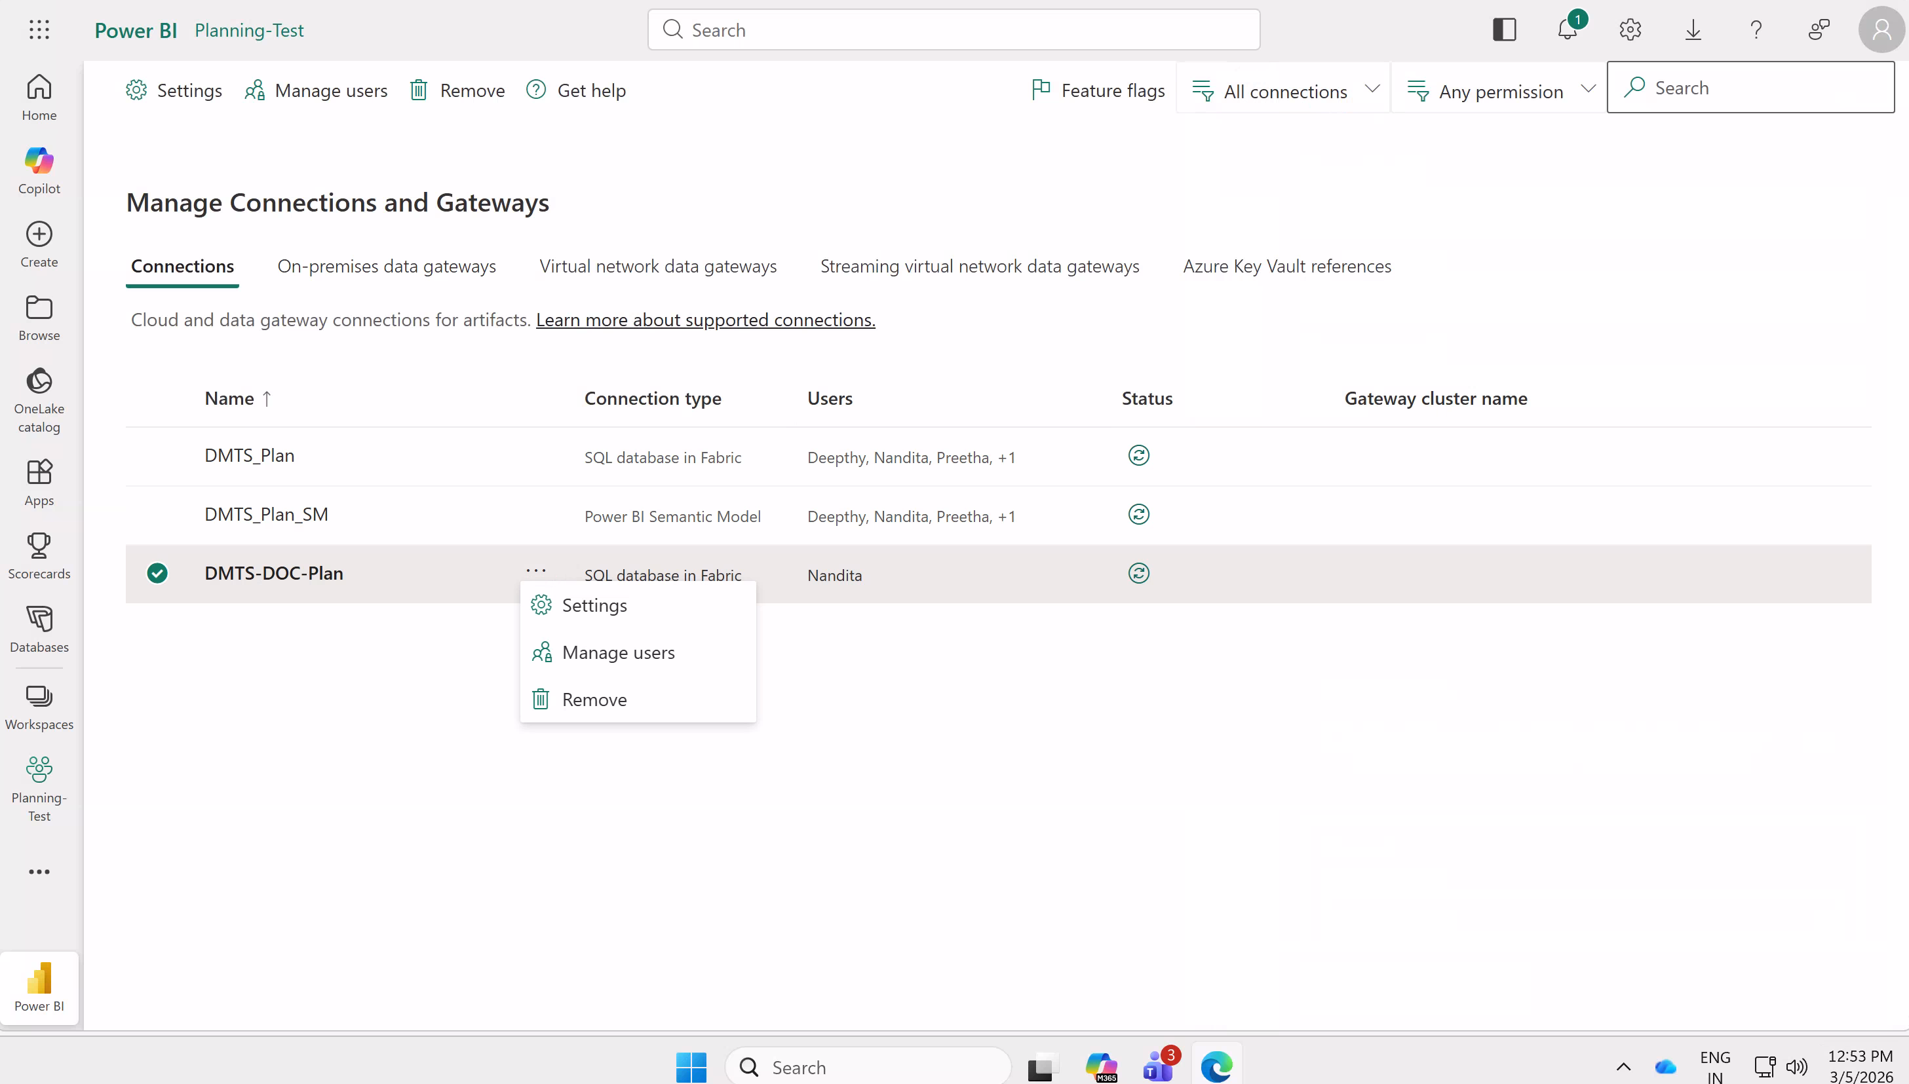
Task: Choose Remove from the context menu
Action: (x=594, y=700)
